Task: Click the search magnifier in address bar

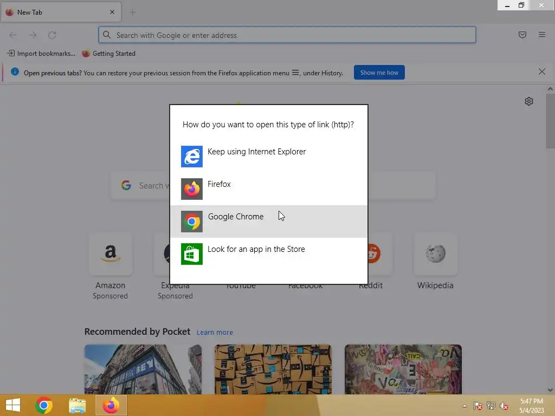Action: coord(107,35)
